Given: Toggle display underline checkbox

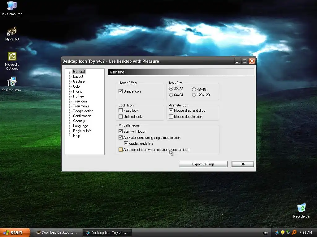Looking at the screenshot, I should pos(126,143).
